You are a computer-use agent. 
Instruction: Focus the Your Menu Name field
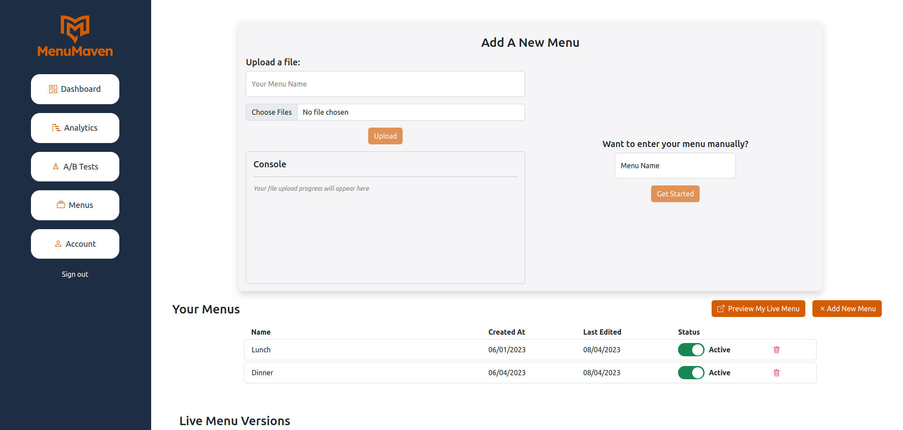point(385,84)
